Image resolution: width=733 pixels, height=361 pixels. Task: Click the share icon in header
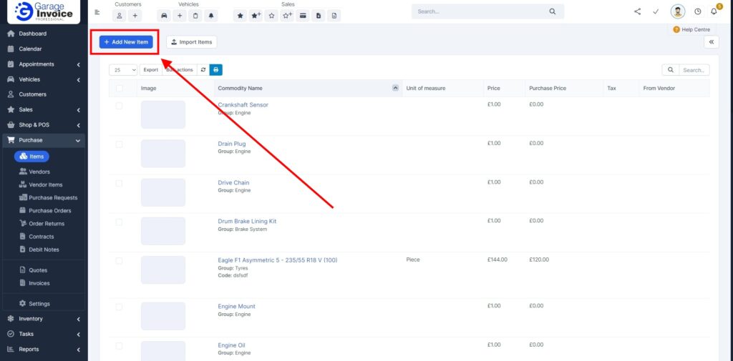tap(637, 11)
